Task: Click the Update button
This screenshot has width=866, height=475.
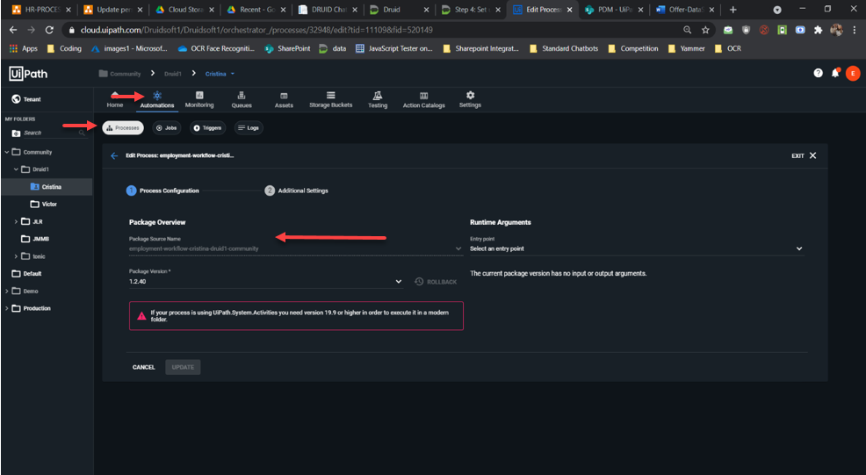Action: pos(183,367)
